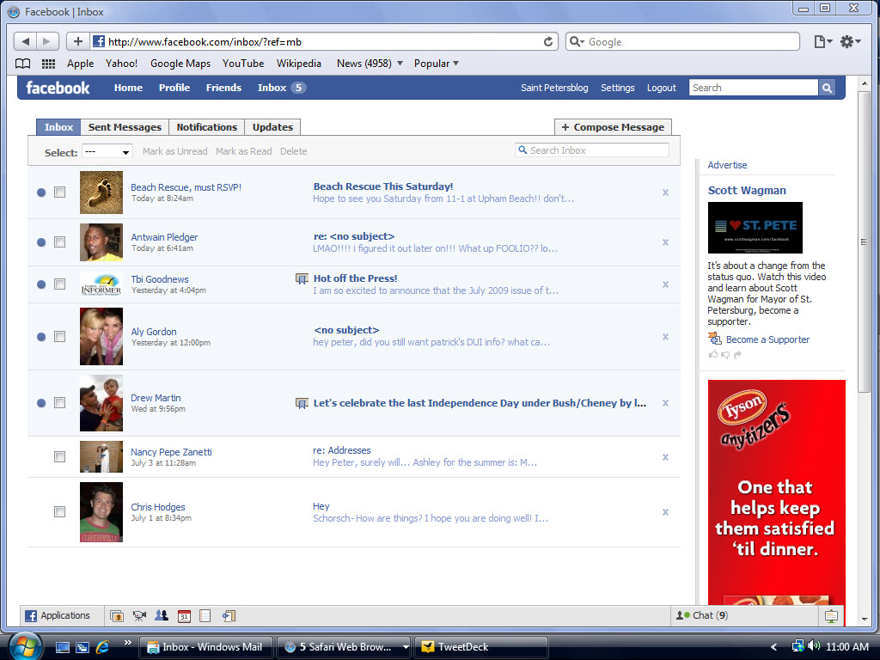
Task: Select the checkbox next to Chris Hodges' message
Action: point(59,511)
